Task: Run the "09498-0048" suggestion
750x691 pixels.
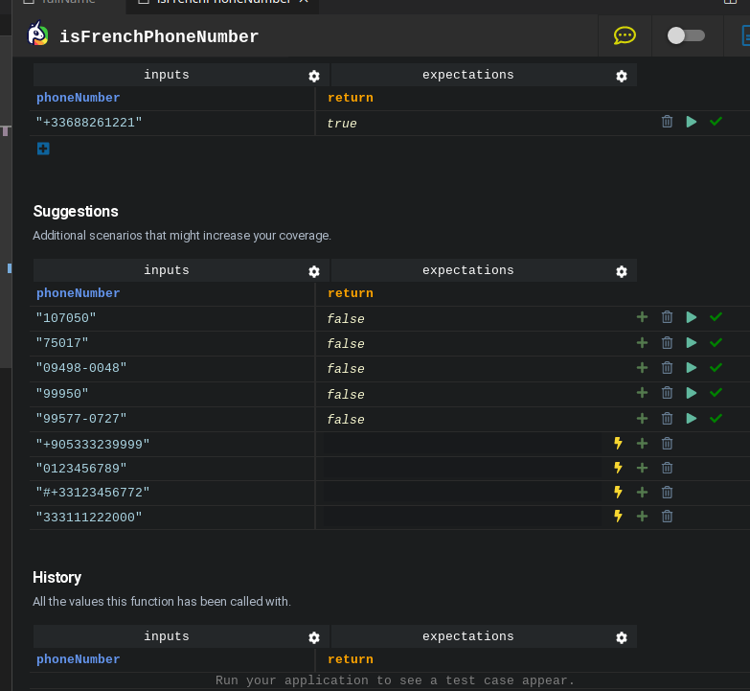Action: [692, 368]
